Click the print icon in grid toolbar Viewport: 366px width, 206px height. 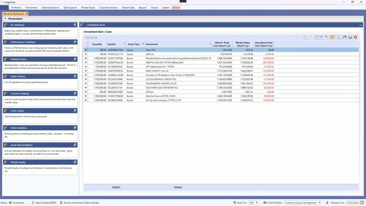(338, 37)
